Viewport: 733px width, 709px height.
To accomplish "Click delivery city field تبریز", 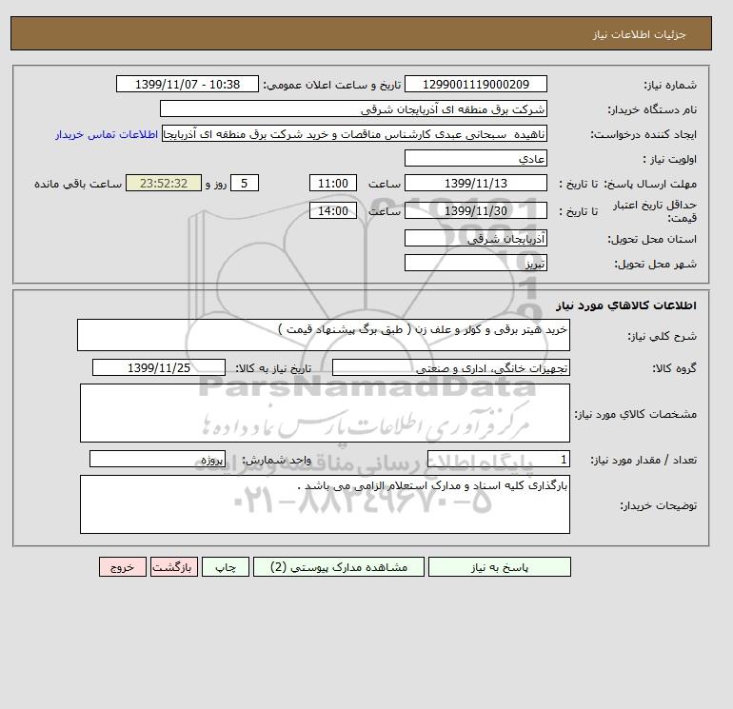I will point(475,263).
